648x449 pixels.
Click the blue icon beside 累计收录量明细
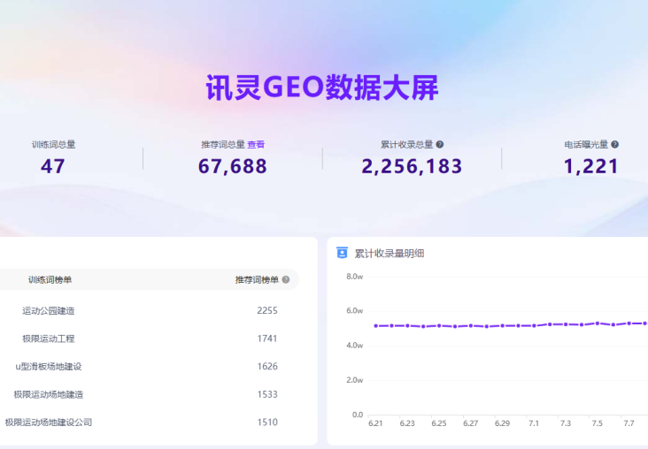coord(343,253)
